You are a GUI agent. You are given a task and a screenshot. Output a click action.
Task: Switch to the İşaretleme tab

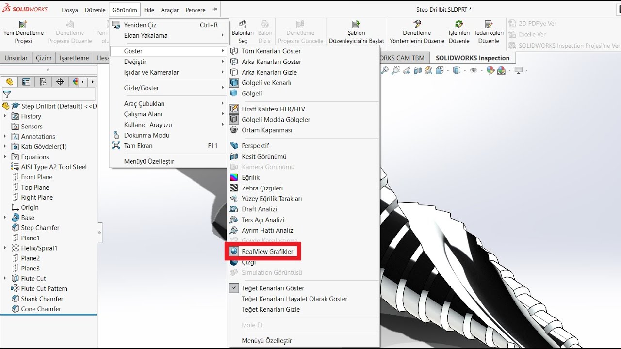[x=74, y=58]
